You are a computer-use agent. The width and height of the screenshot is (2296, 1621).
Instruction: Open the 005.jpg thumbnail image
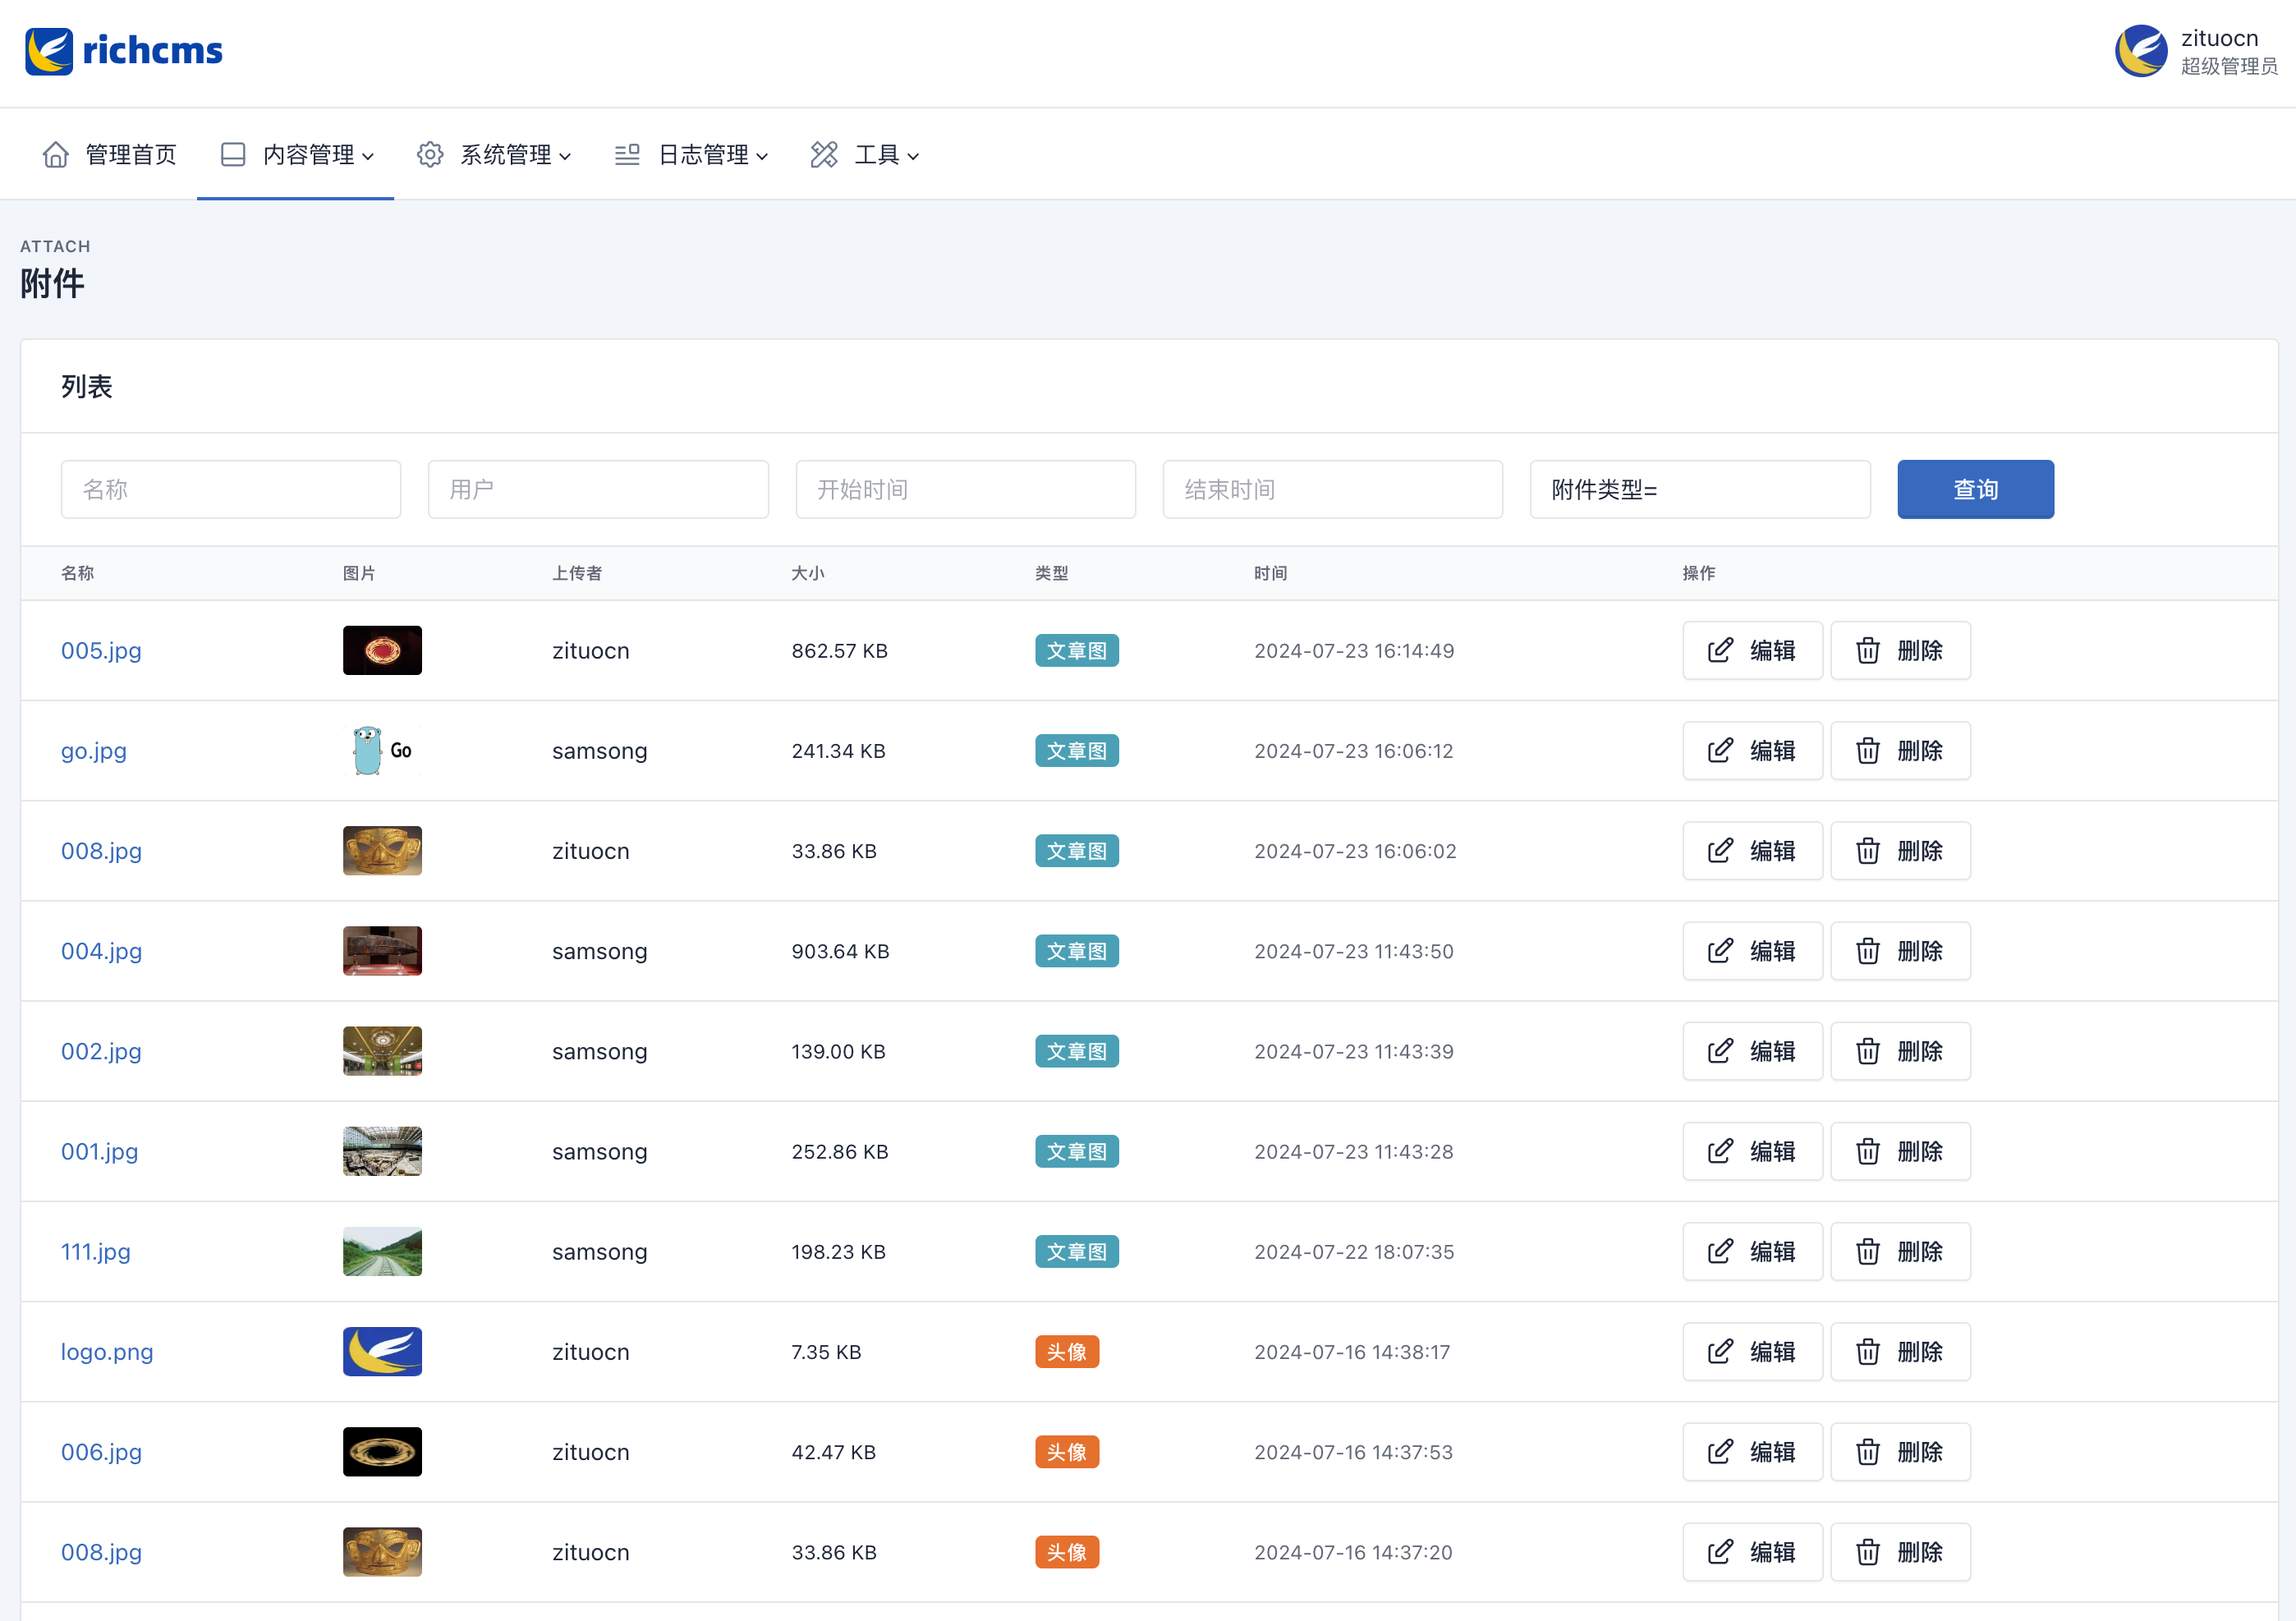(x=382, y=651)
